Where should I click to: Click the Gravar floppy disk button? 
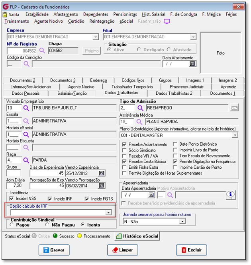[x=54, y=250]
